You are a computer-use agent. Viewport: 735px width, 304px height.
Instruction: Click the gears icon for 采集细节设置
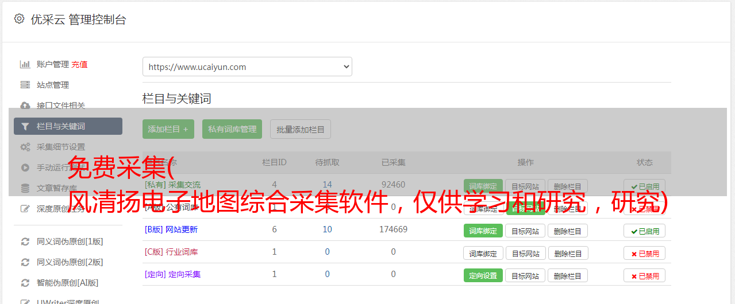[x=25, y=147]
